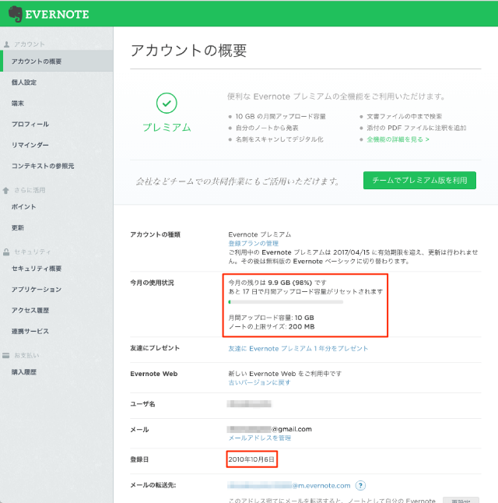Click the EVERNOTE header wordmark
Image resolution: width=498 pixels, height=503 pixels.
[57, 15]
